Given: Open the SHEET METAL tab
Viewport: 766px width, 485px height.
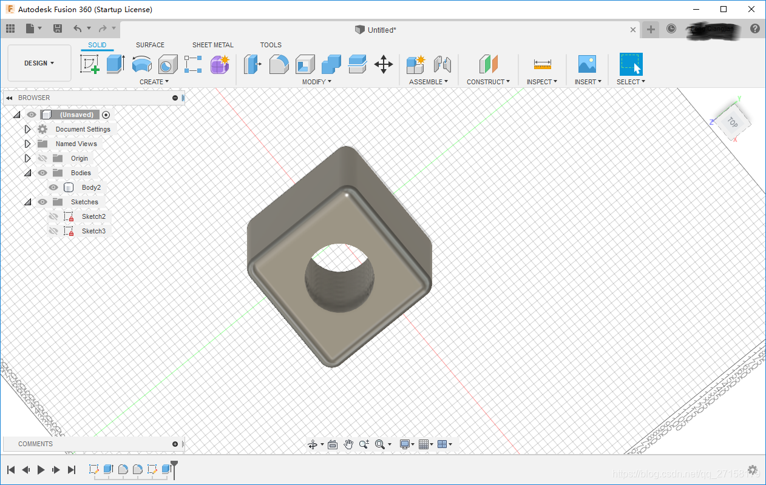Looking at the screenshot, I should coord(212,45).
